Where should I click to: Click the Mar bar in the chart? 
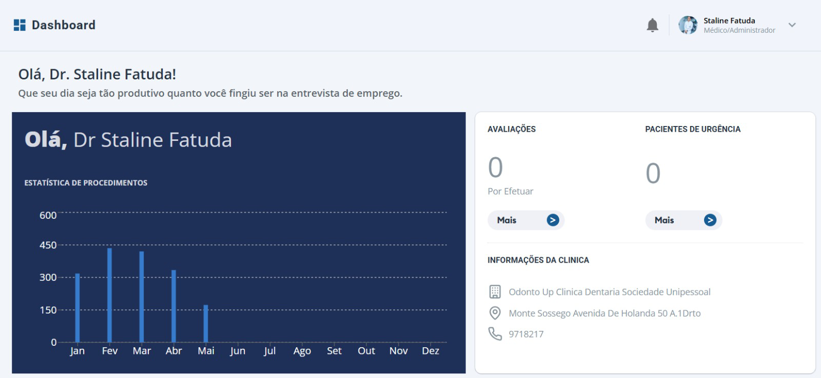tap(142, 297)
